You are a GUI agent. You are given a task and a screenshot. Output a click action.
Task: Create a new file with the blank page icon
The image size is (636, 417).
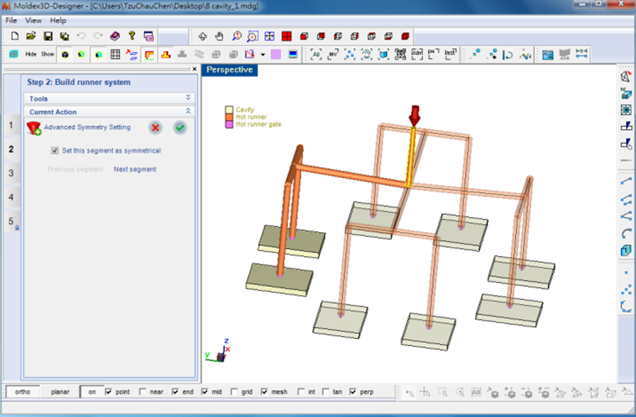[15, 36]
